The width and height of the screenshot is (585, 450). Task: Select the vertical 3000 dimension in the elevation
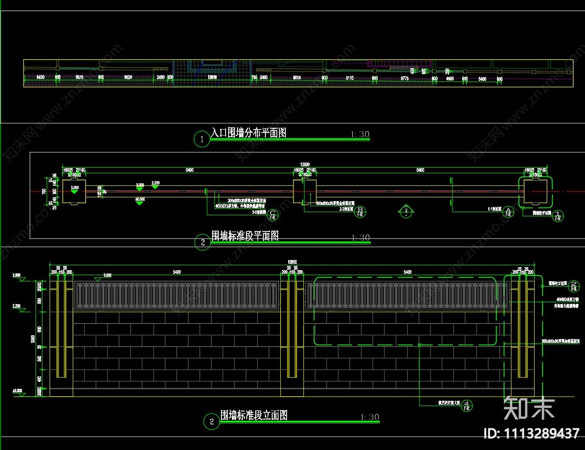[33, 339]
